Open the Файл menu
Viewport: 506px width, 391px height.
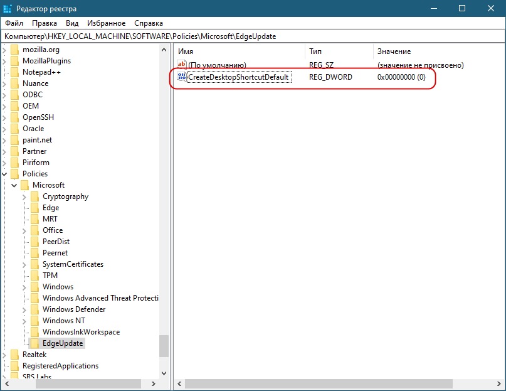point(14,23)
